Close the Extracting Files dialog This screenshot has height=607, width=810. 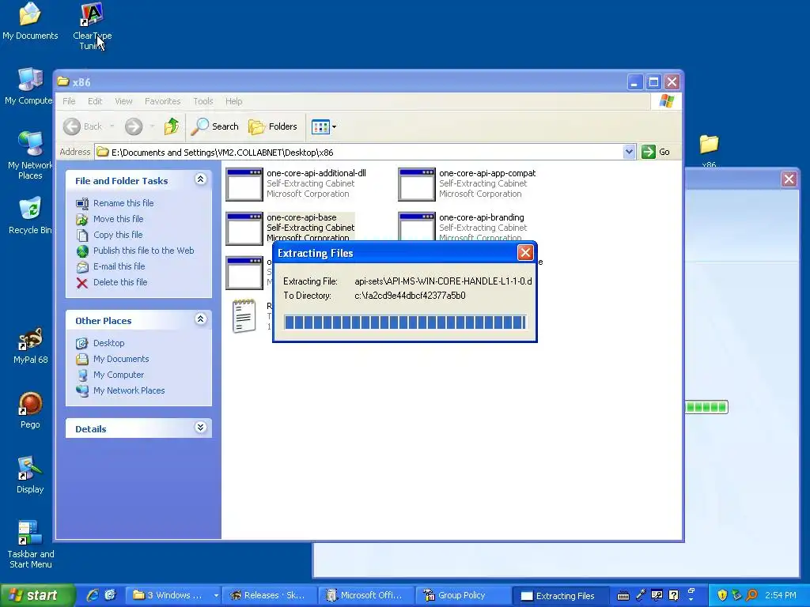(x=525, y=252)
